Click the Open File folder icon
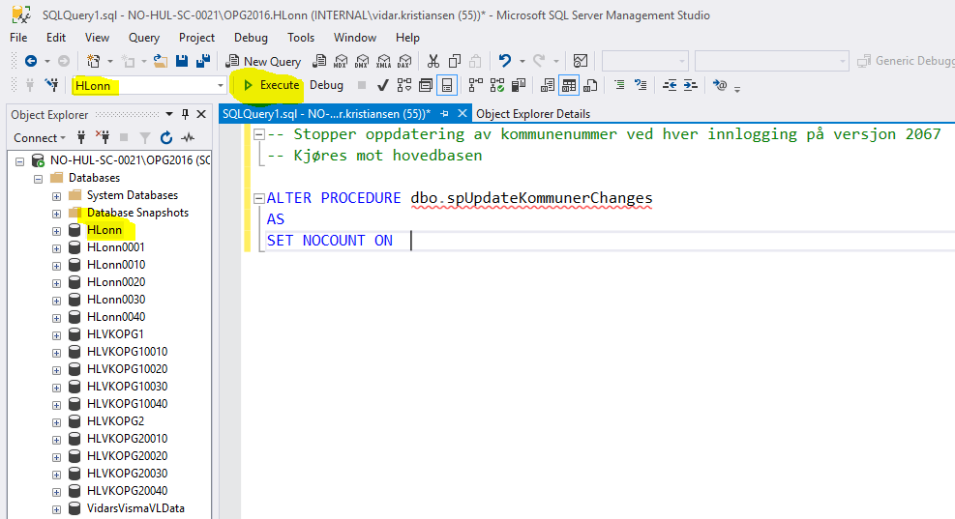 pyautogui.click(x=161, y=61)
